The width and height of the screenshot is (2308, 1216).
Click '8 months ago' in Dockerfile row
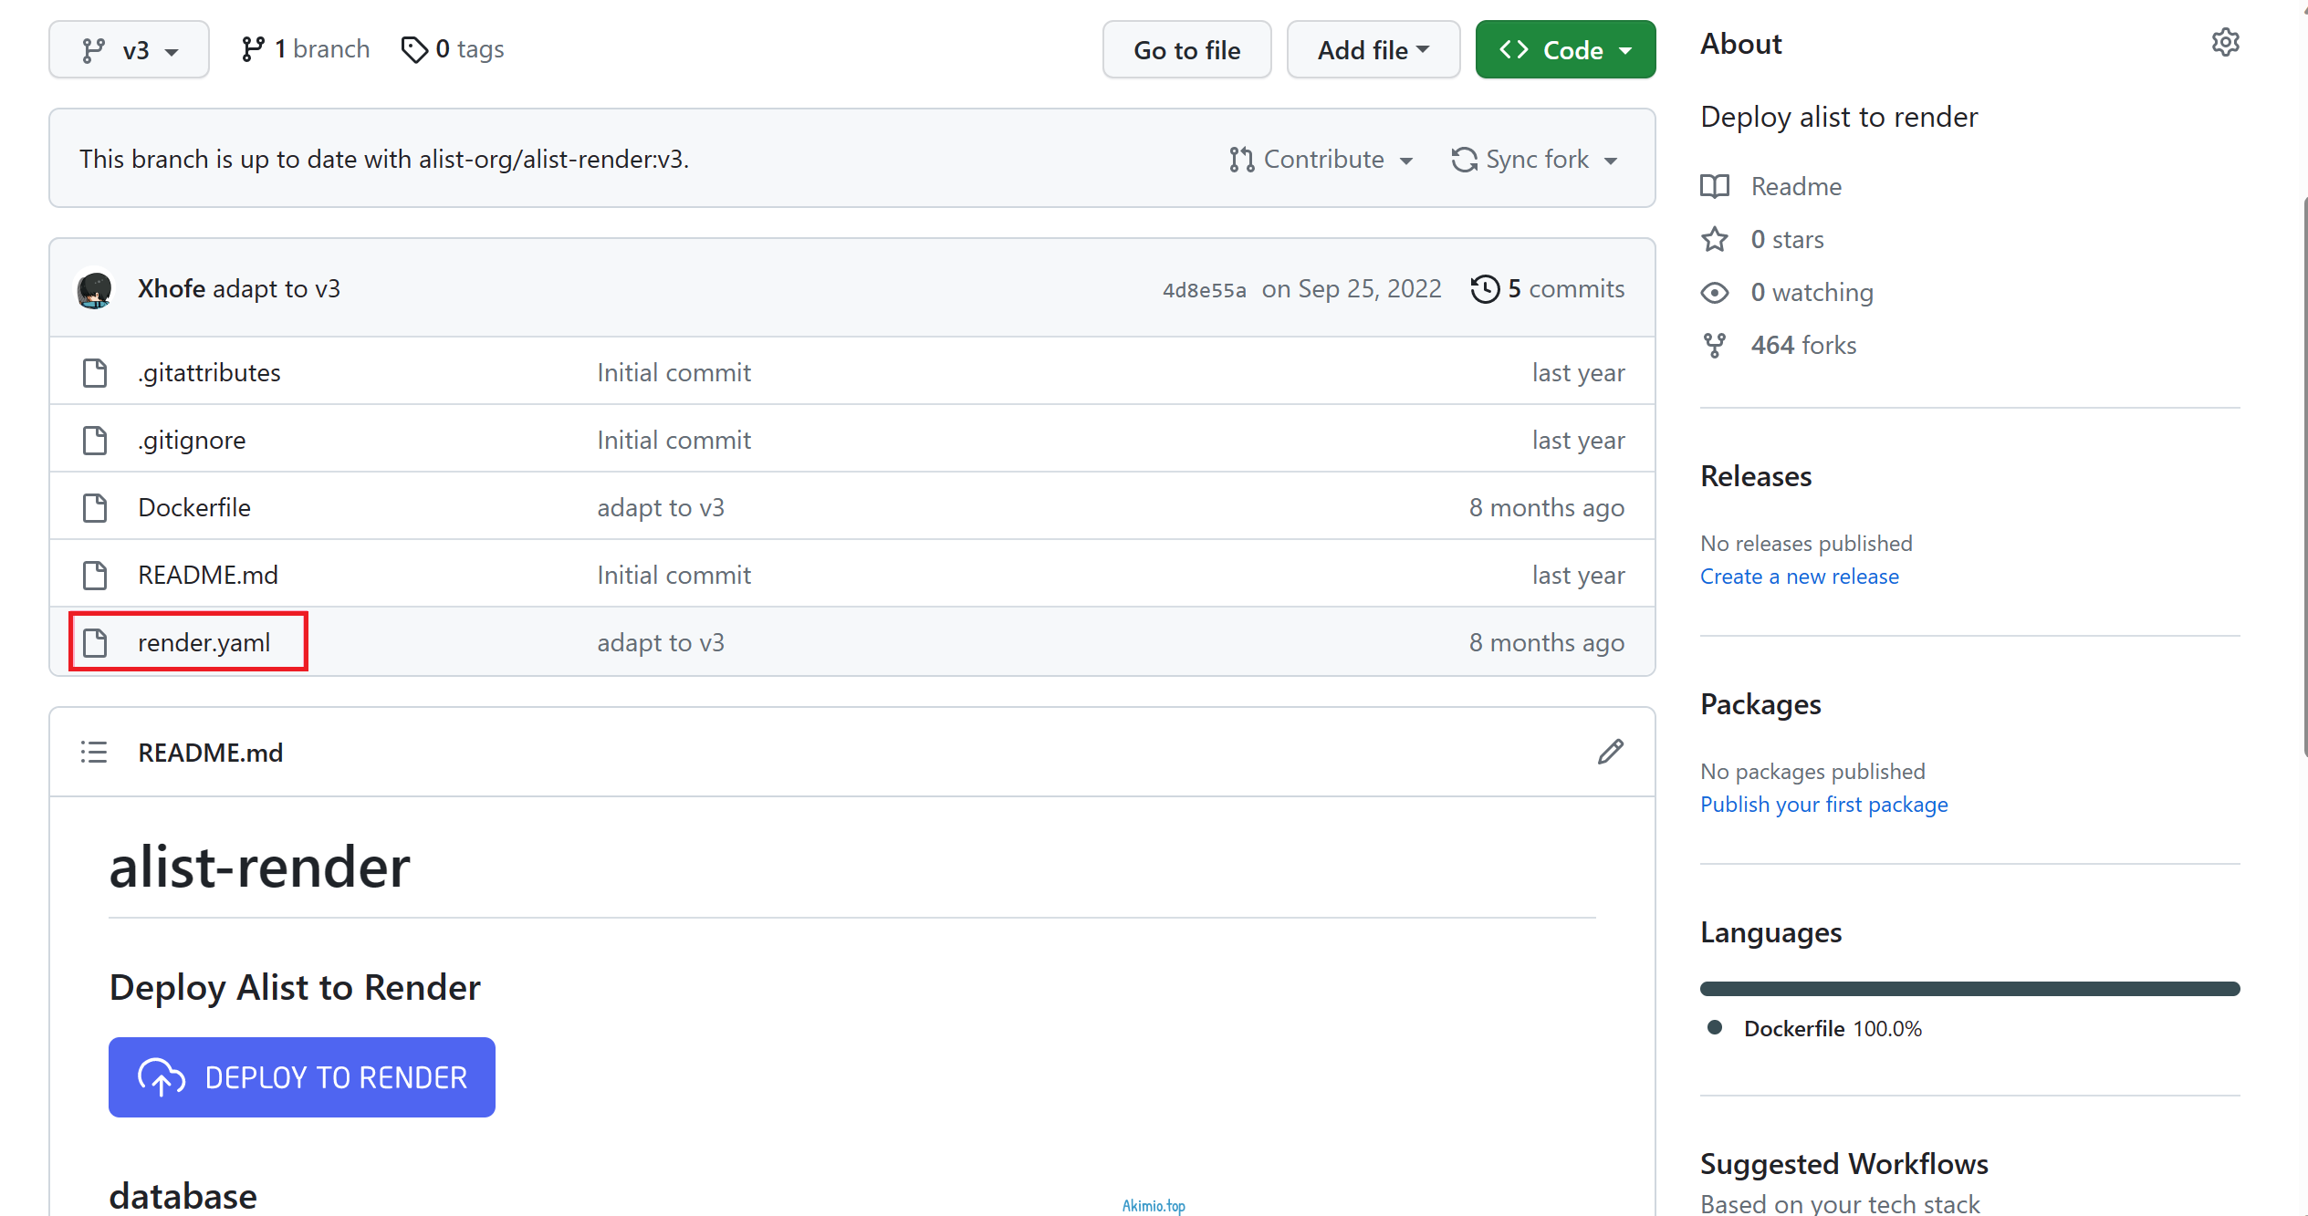1547,508
